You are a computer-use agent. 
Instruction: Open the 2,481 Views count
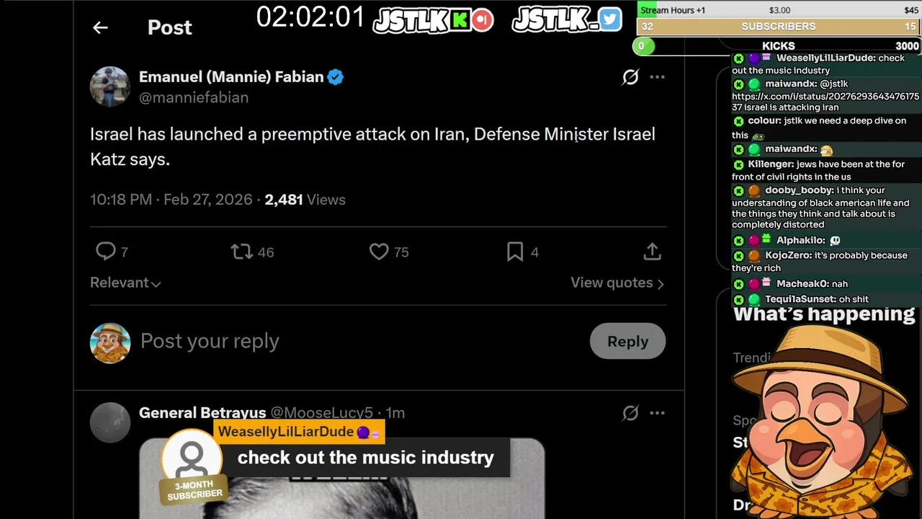[x=305, y=200]
